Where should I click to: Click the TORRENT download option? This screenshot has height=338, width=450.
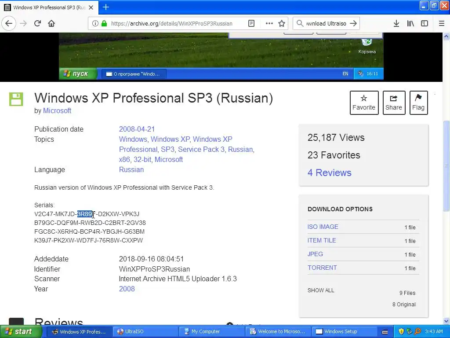click(322, 268)
